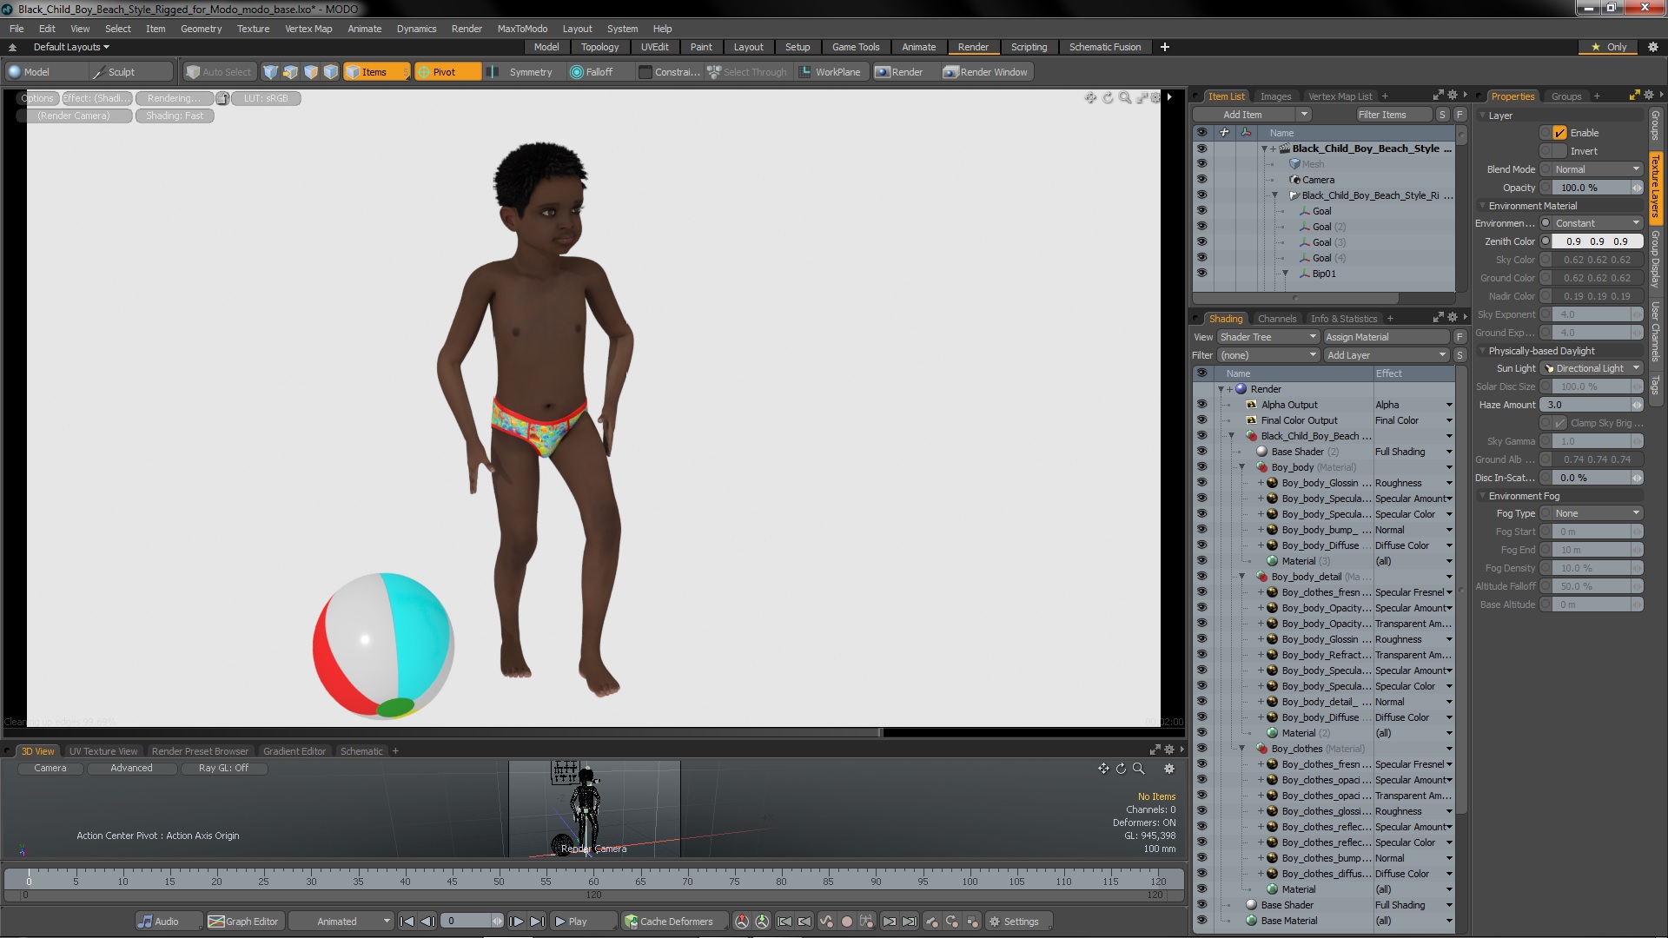Toggle the Invert checkbox
Viewport: 1668px width, 938px height.
(1560, 151)
